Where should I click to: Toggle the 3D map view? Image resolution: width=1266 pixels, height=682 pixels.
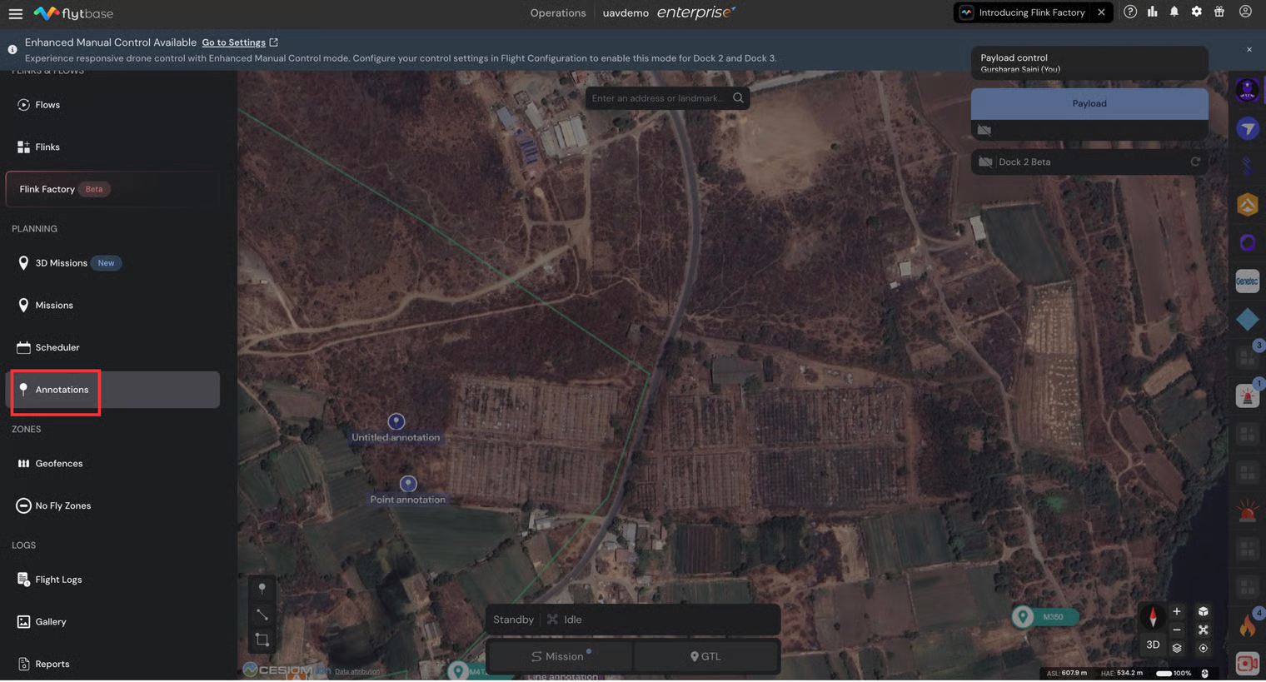click(1153, 645)
